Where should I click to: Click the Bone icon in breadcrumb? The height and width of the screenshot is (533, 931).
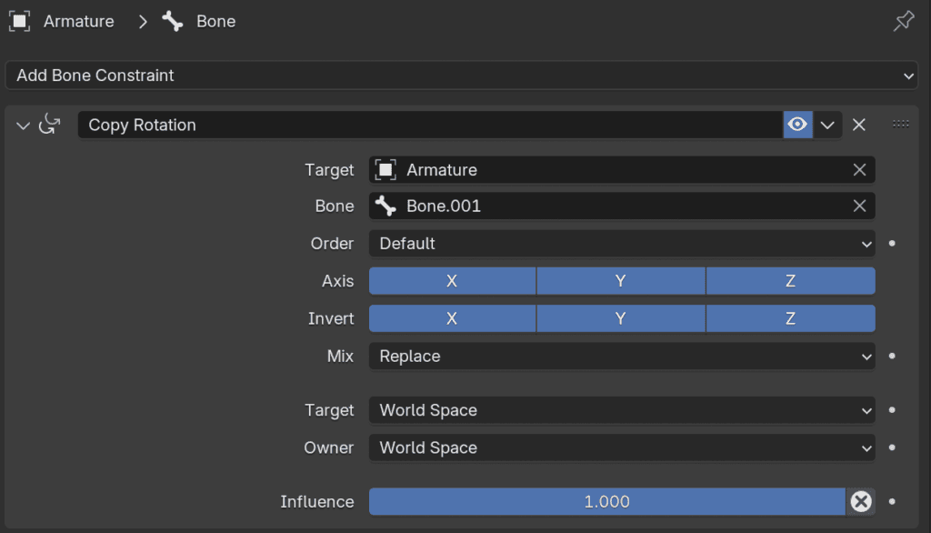173,22
